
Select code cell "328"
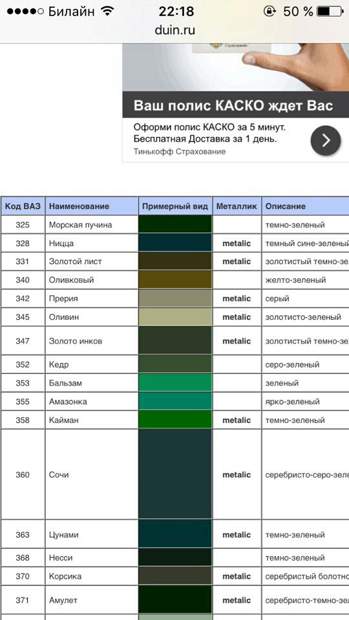click(x=23, y=243)
